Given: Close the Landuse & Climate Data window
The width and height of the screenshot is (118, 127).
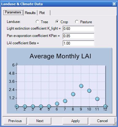Looking at the screenshot, I should 114,4.
